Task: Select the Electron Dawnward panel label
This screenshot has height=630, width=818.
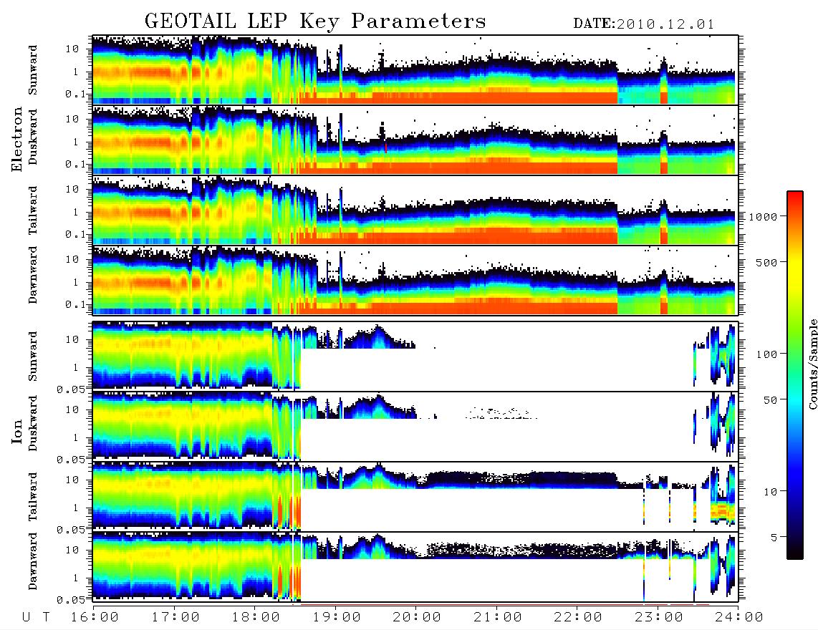Action: [x=33, y=275]
